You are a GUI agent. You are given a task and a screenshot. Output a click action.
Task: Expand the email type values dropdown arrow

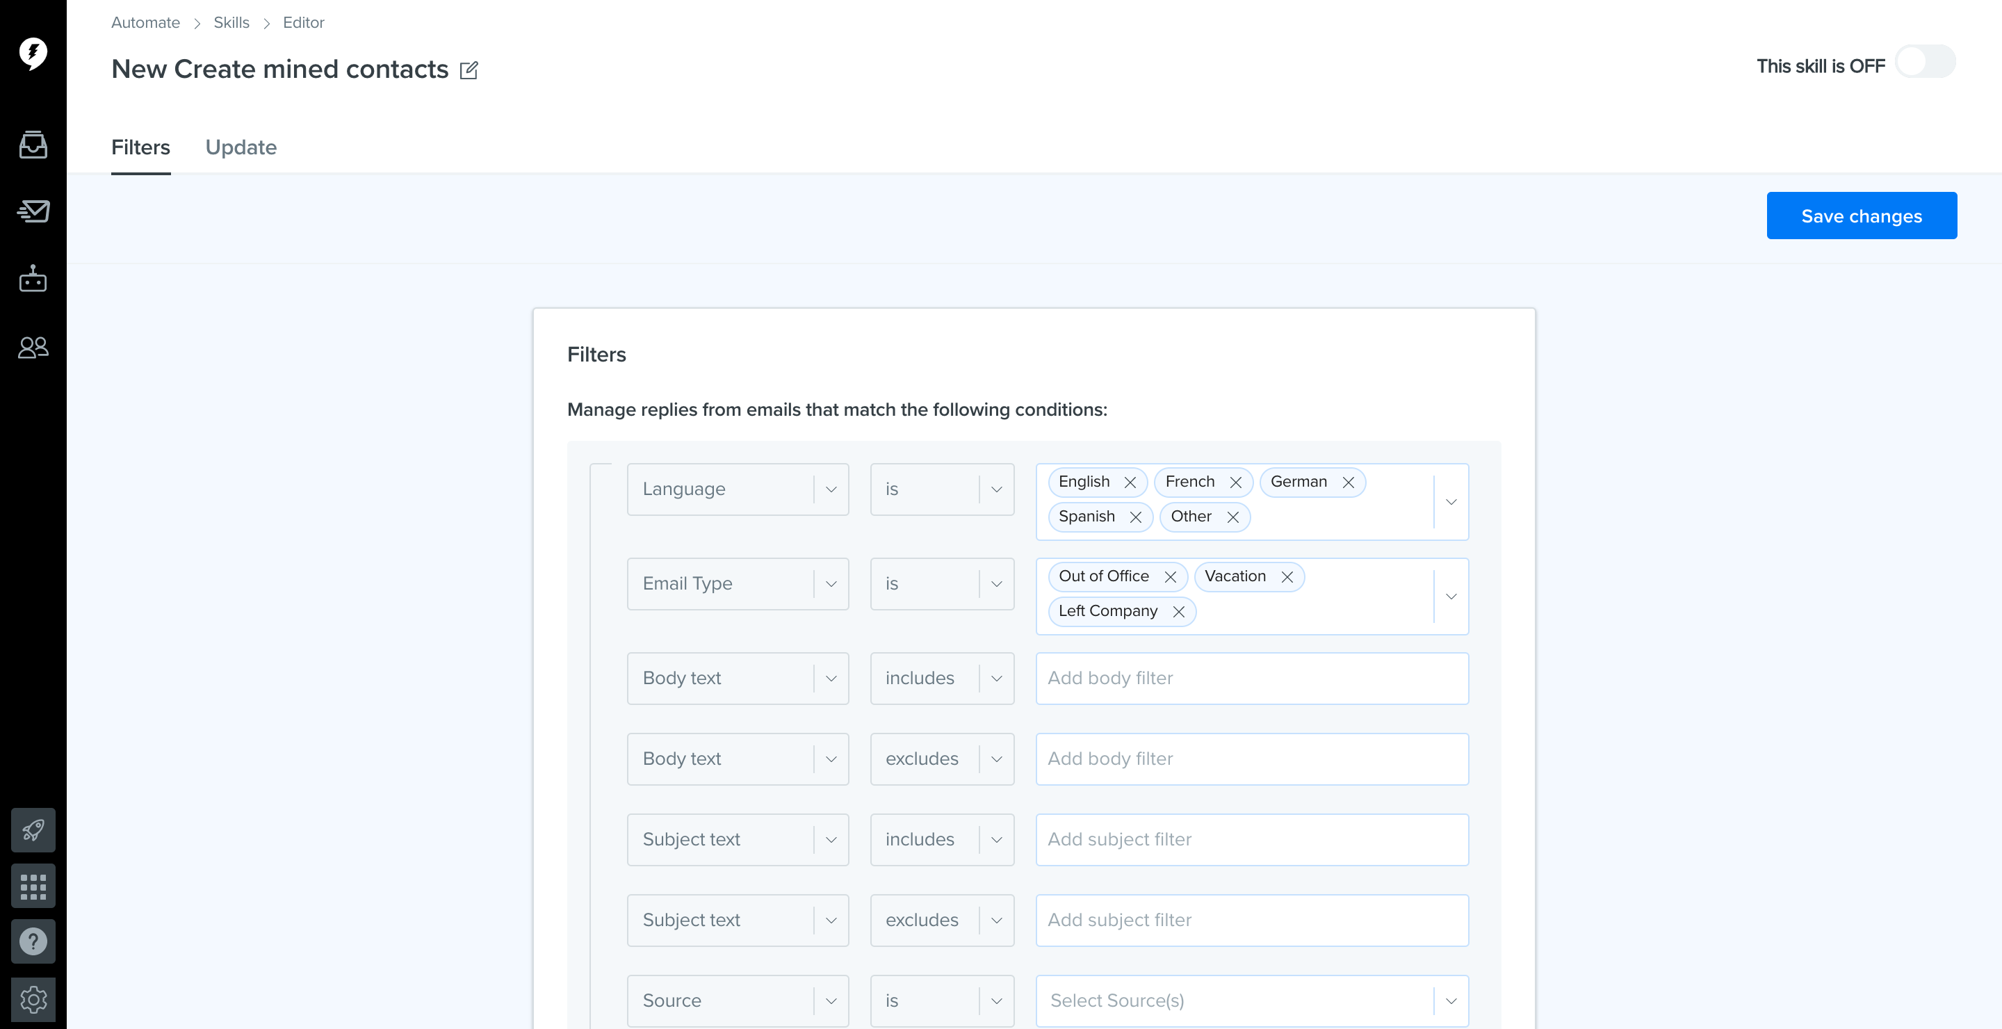coord(1451,596)
